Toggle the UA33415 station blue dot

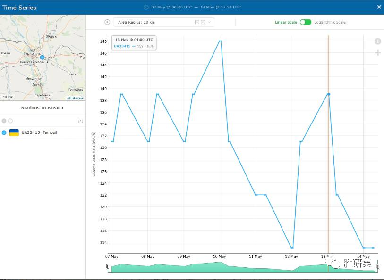pyautogui.click(x=4, y=132)
